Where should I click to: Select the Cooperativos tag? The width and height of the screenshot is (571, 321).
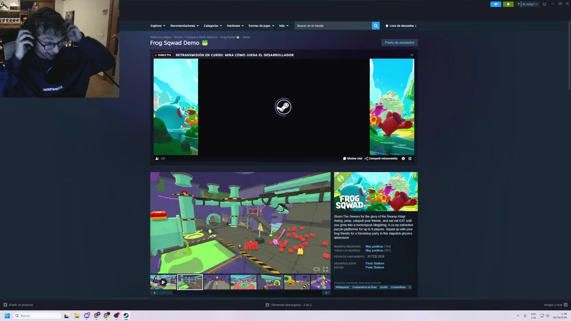pos(398,287)
